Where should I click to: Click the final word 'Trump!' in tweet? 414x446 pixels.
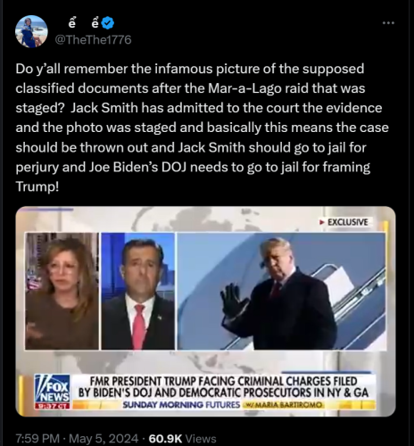pos(37,186)
